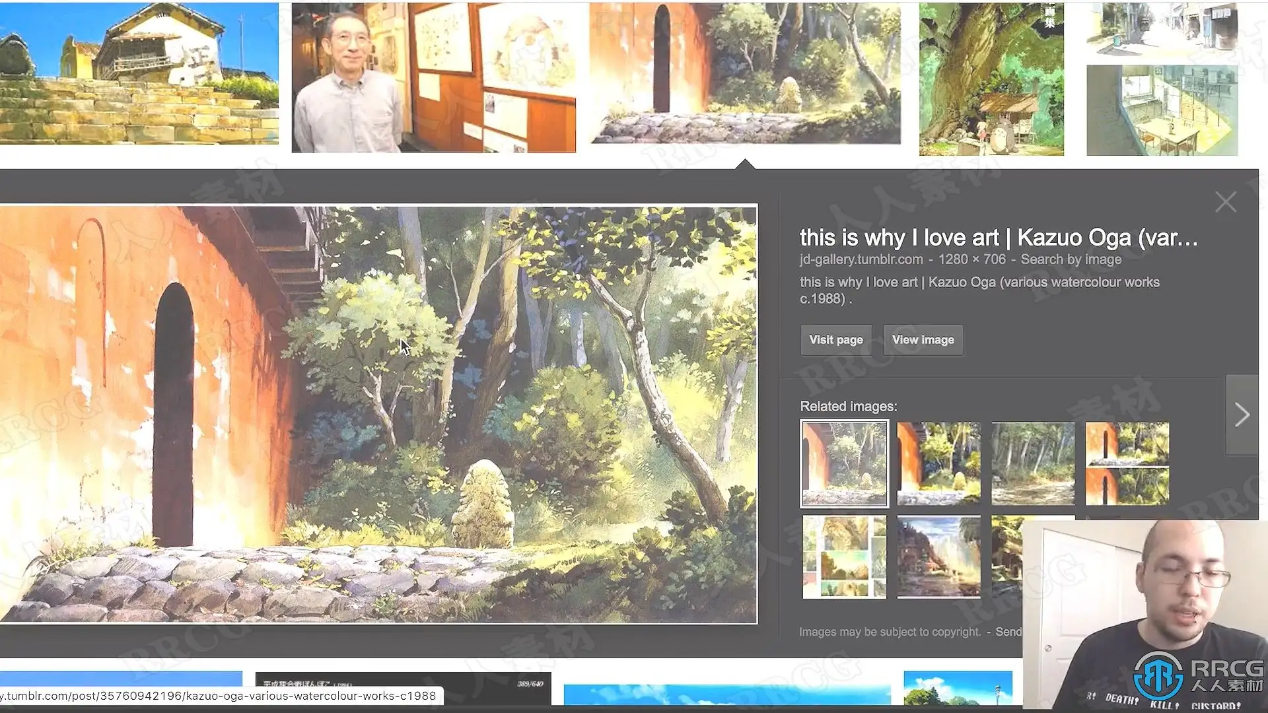Choose the two-panel stacked related image

click(x=1127, y=463)
